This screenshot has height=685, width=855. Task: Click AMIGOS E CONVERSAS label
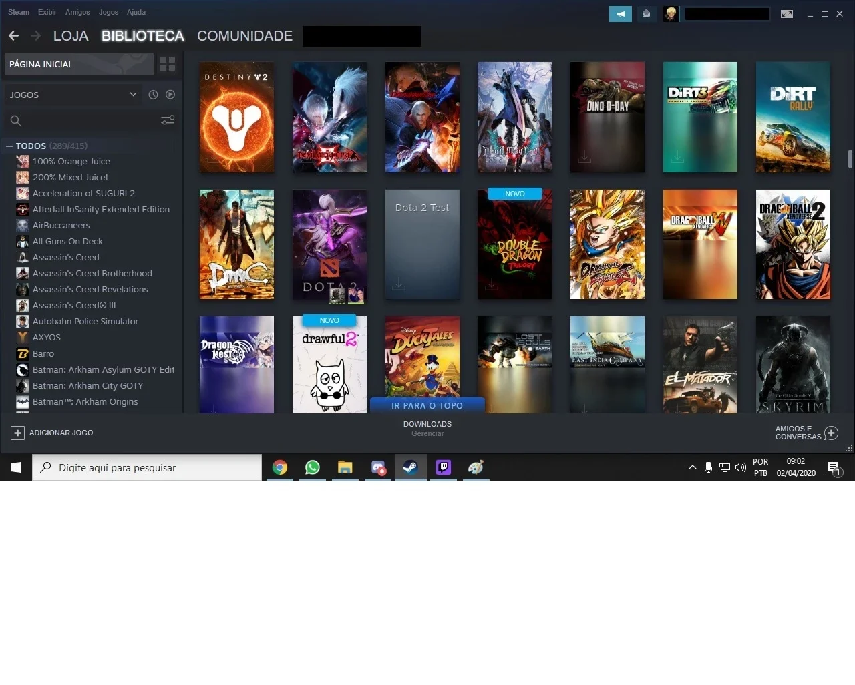(798, 433)
